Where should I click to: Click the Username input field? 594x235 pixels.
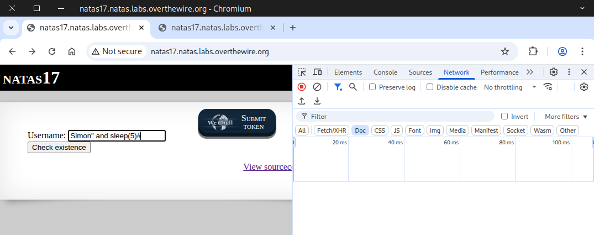coord(117,136)
